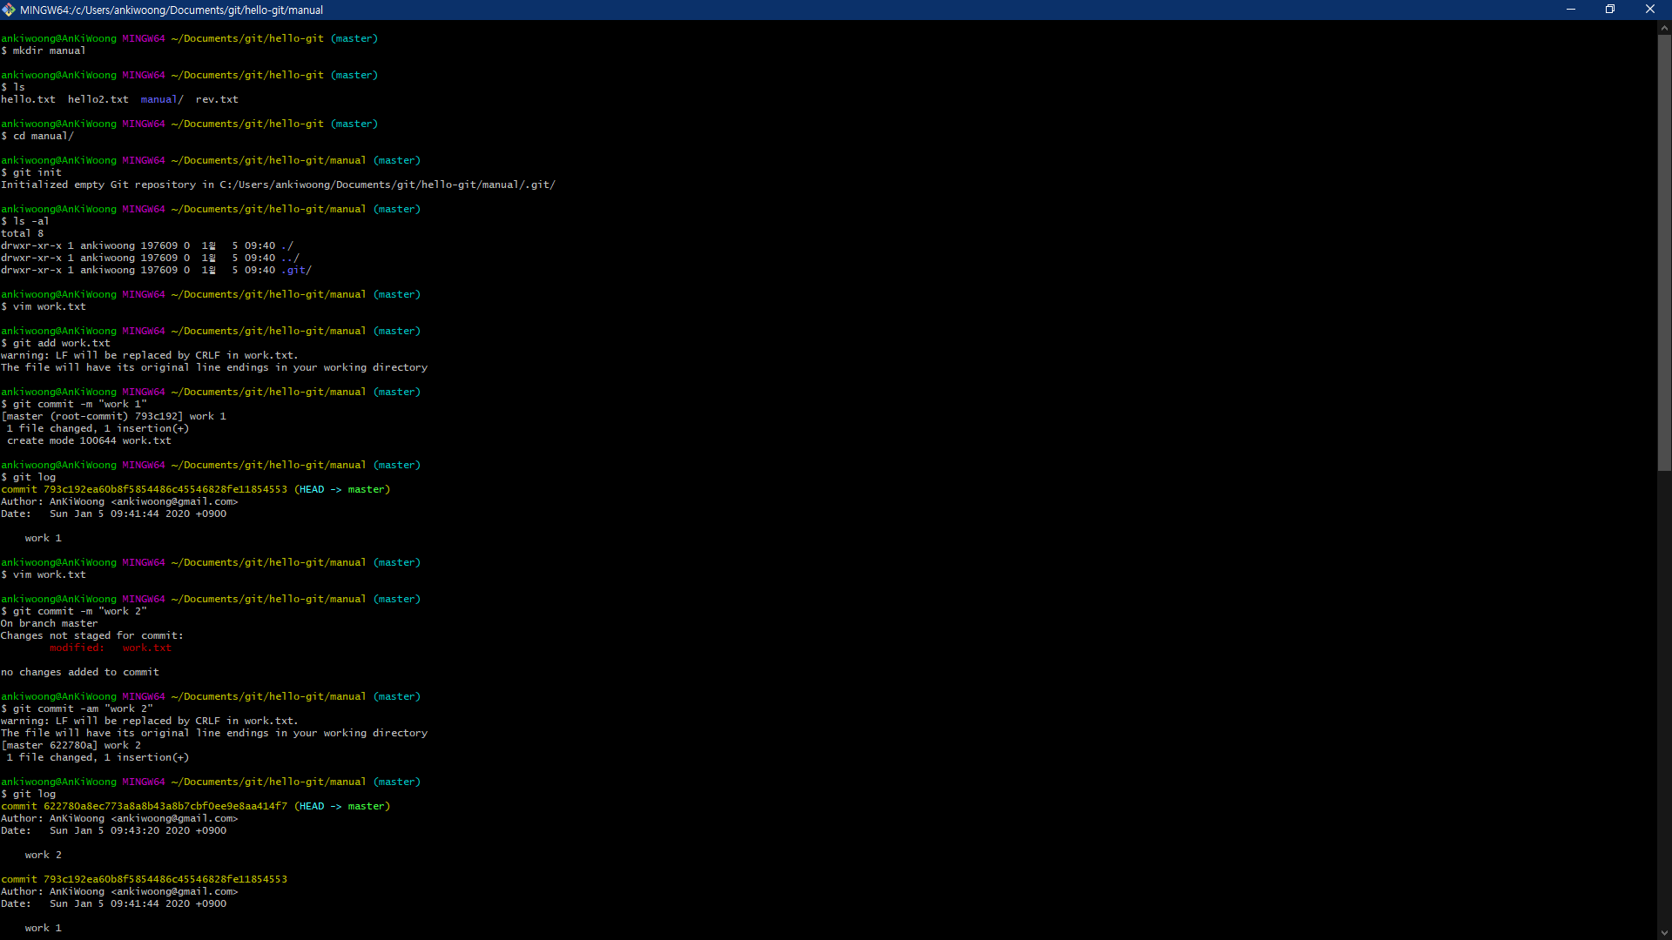Image resolution: width=1672 pixels, height=940 pixels.
Task: Click the red modified: work.txt line
Action: coord(111,648)
